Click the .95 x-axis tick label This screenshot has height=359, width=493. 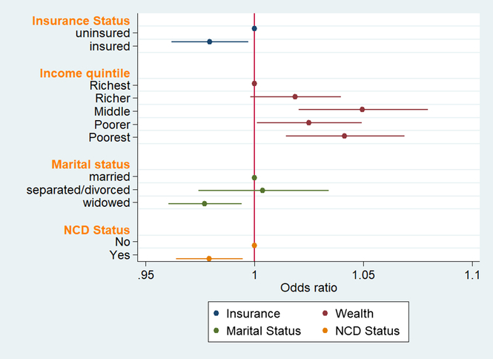click(x=145, y=274)
